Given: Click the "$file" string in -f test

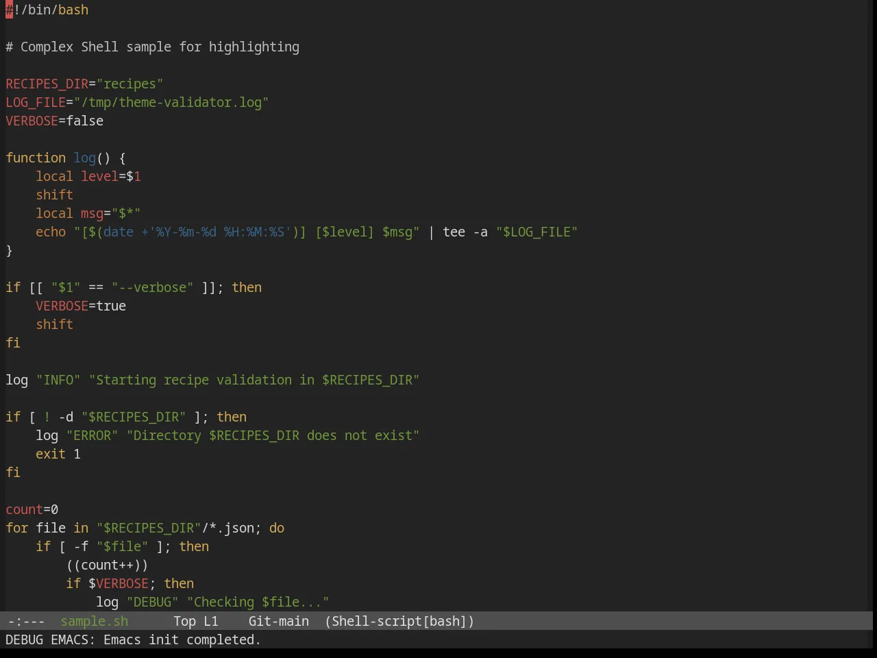Looking at the screenshot, I should 122,546.
